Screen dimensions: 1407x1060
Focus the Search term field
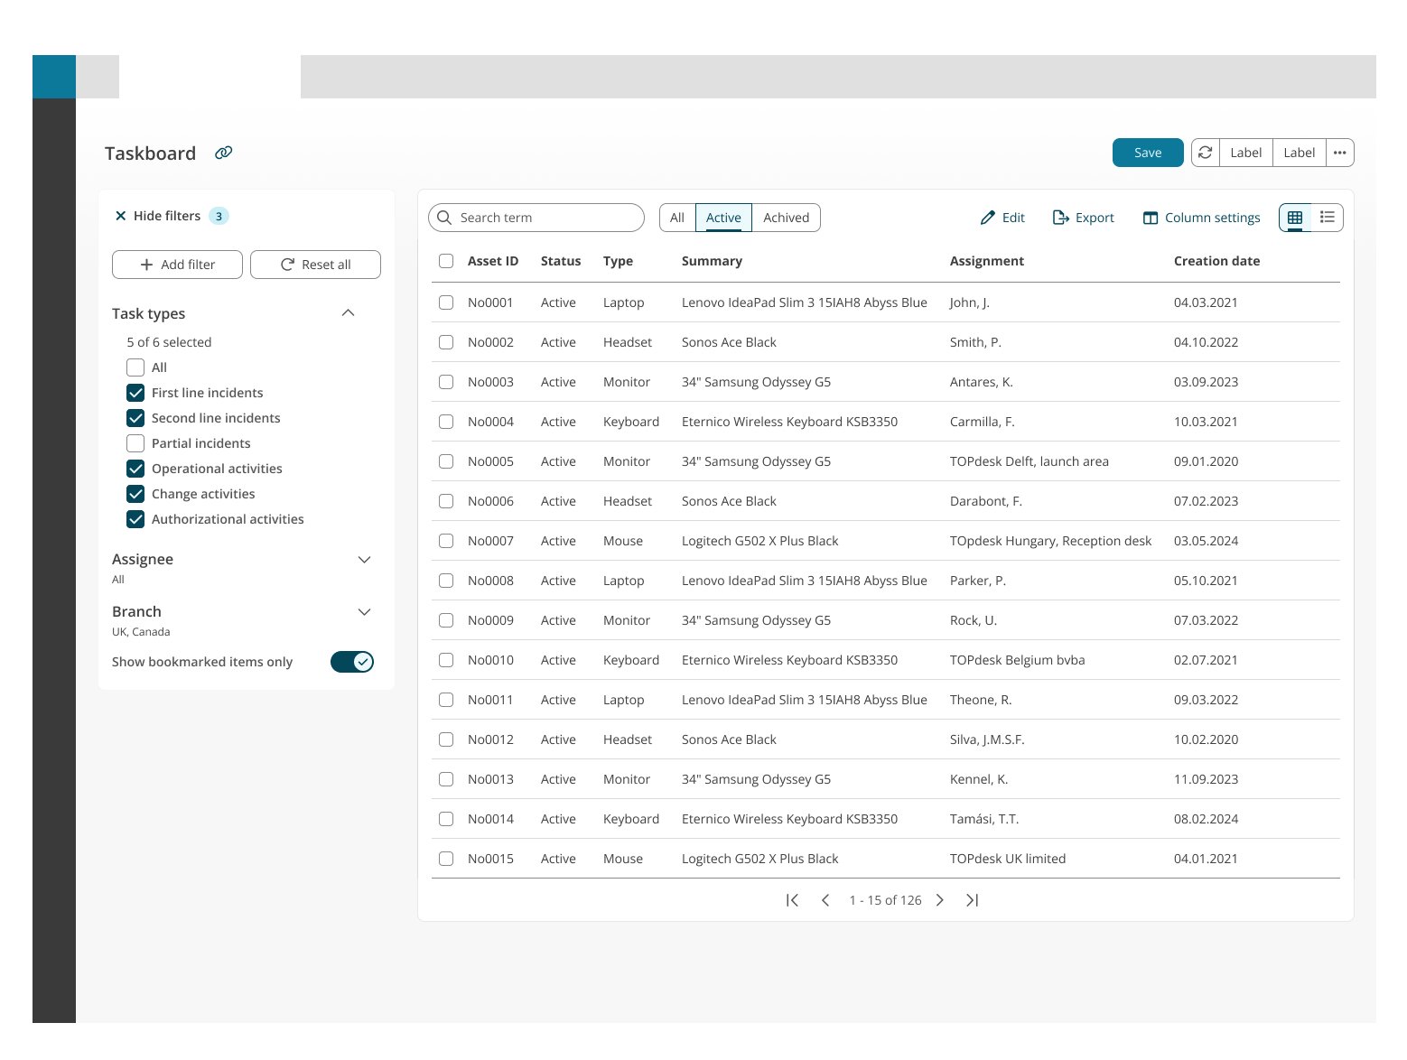pos(536,218)
